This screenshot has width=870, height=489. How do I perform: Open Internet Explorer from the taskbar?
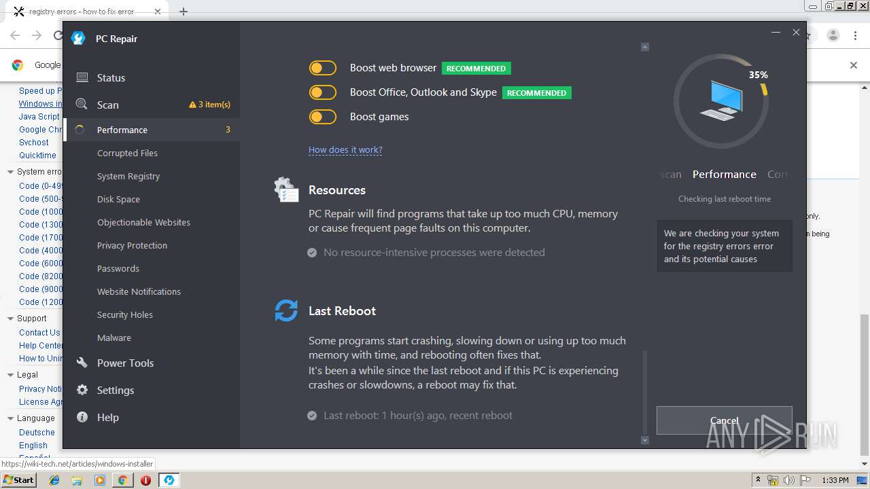point(54,480)
